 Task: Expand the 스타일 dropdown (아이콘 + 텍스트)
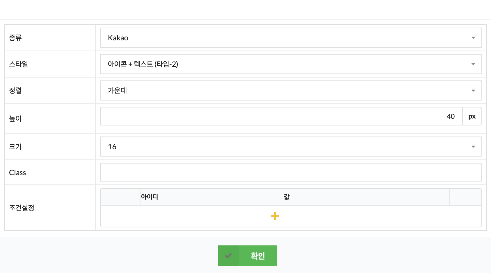291,64
